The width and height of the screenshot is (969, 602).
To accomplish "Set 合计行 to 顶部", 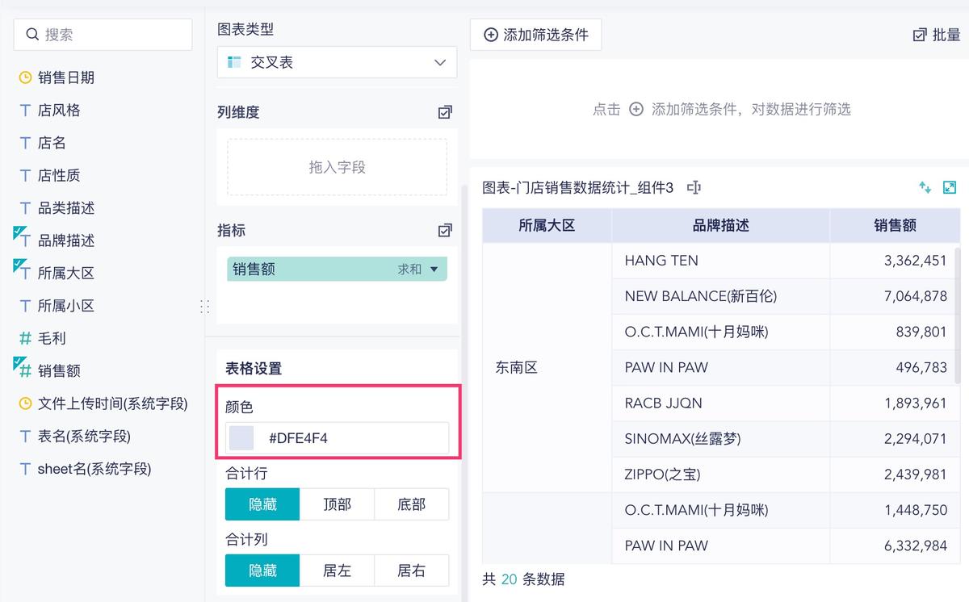I will 338,504.
